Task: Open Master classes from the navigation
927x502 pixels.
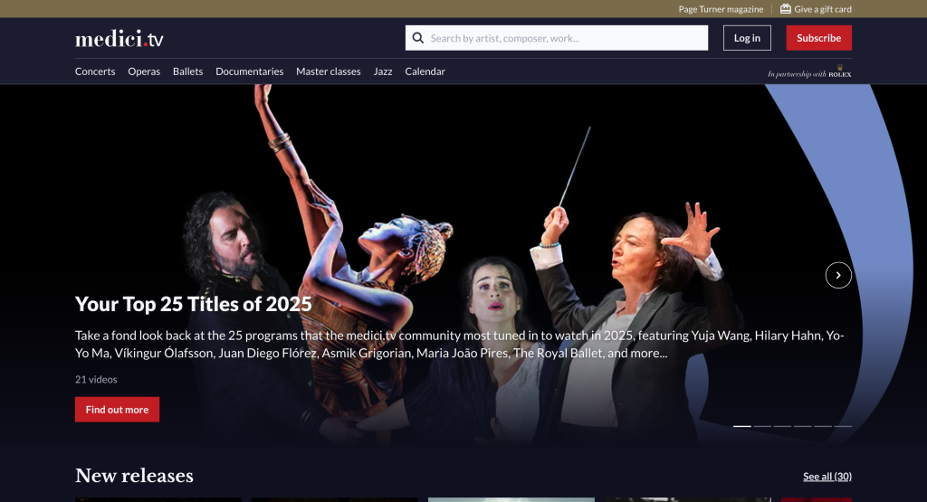Action: point(329,71)
